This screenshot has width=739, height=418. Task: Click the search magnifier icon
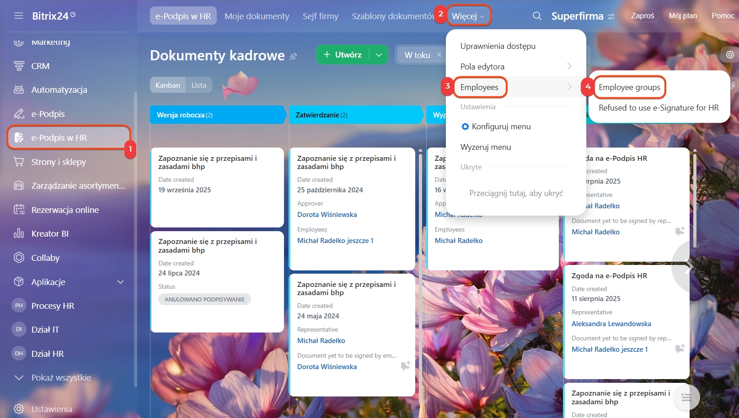537,16
